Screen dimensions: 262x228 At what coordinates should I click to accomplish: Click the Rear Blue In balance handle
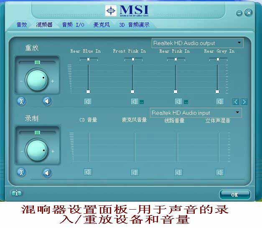89,59
